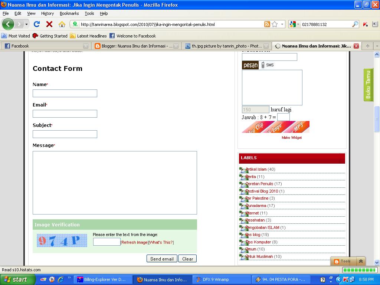
Task: Open Internet Explorer from quick launch
Action: click(x=60, y=279)
